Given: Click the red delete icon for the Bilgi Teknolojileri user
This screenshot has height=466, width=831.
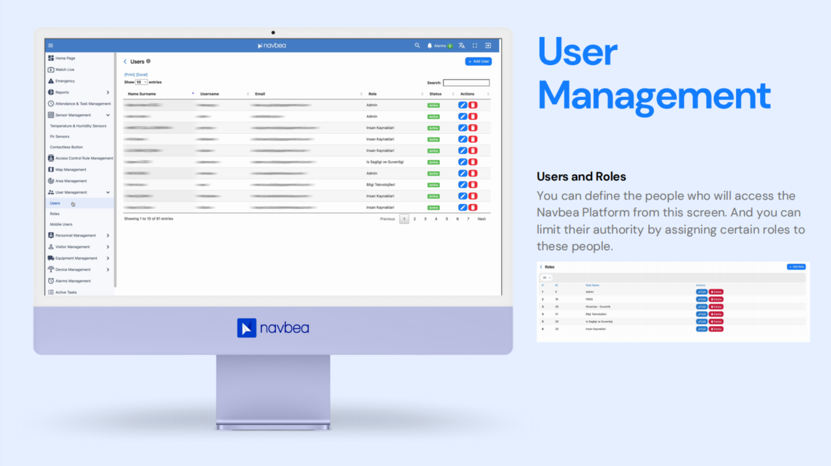Looking at the screenshot, I should point(473,185).
